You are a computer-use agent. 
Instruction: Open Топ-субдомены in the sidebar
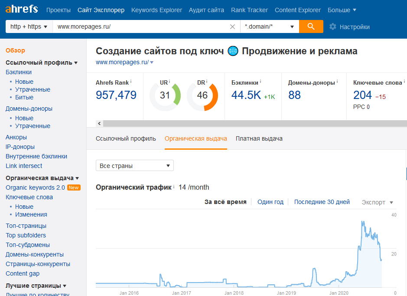point(28,245)
